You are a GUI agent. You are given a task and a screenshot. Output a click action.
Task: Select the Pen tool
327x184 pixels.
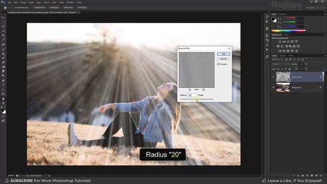pyautogui.click(x=3, y=81)
